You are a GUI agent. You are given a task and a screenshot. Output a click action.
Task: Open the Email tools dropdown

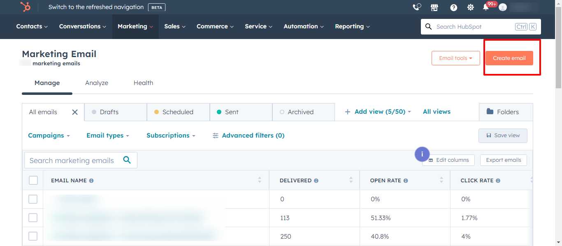tap(456, 58)
